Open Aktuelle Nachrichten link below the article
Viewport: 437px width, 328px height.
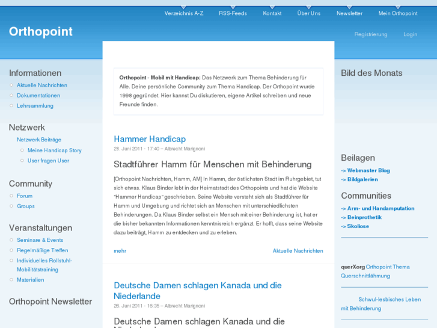coord(298,251)
